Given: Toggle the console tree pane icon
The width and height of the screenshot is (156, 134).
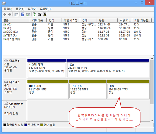Looking at the screenshot, I should 16,15.
